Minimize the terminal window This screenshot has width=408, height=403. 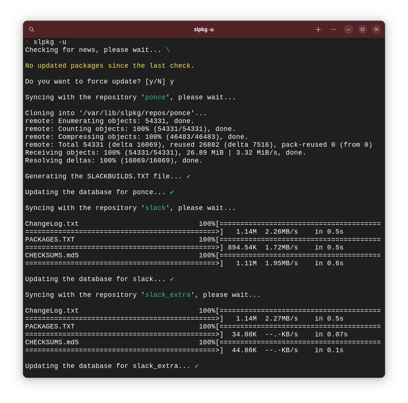[x=349, y=29]
